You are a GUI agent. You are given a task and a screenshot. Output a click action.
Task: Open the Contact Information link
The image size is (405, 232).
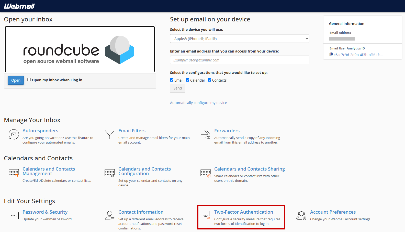141,212
